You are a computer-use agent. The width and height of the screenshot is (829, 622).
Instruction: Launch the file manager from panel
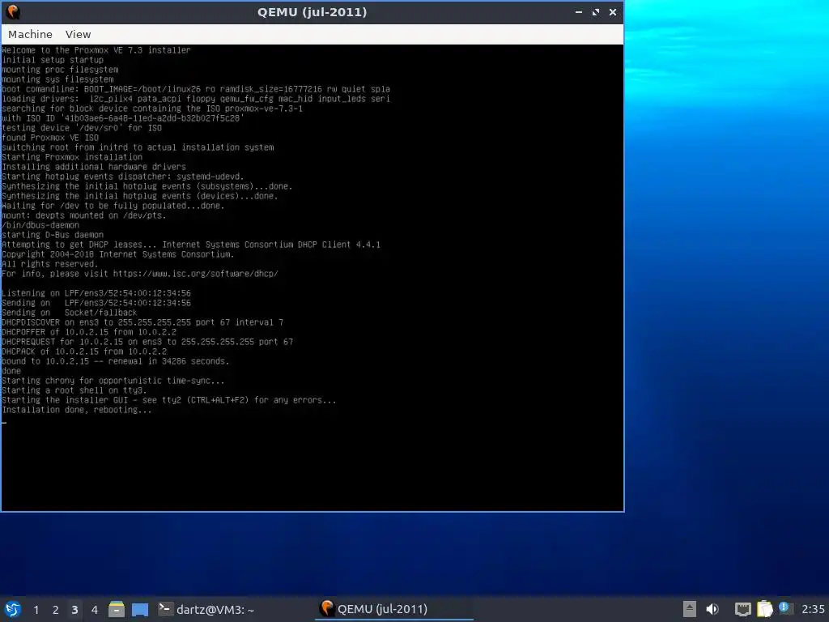point(117,609)
